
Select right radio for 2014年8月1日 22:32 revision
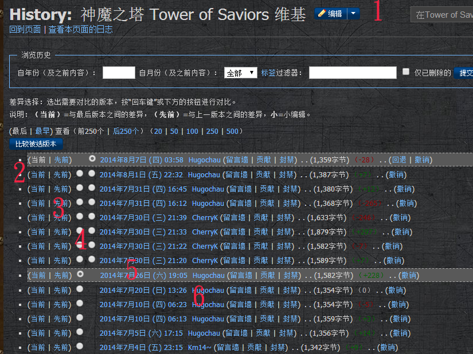[92, 173]
